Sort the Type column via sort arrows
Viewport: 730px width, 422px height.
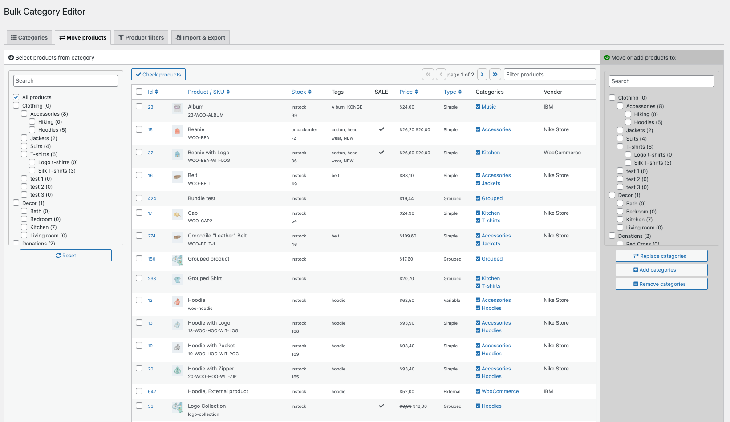click(x=460, y=92)
